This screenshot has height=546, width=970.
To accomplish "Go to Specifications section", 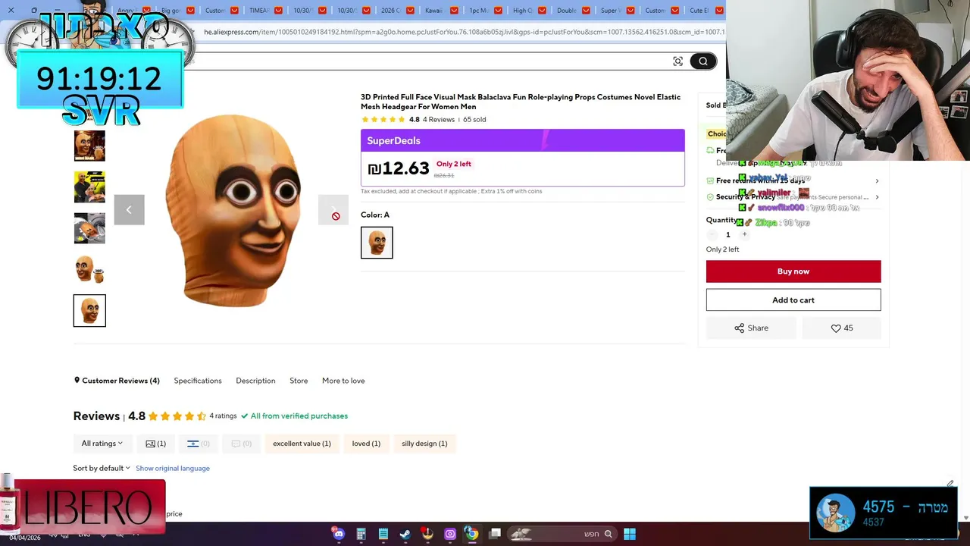I will coord(198,381).
